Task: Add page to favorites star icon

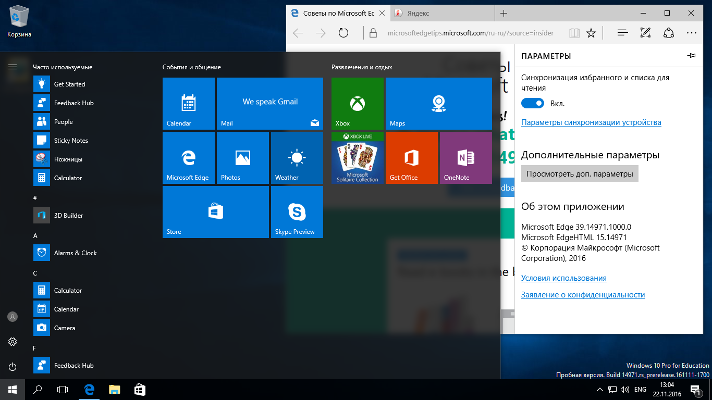Action: (x=591, y=33)
